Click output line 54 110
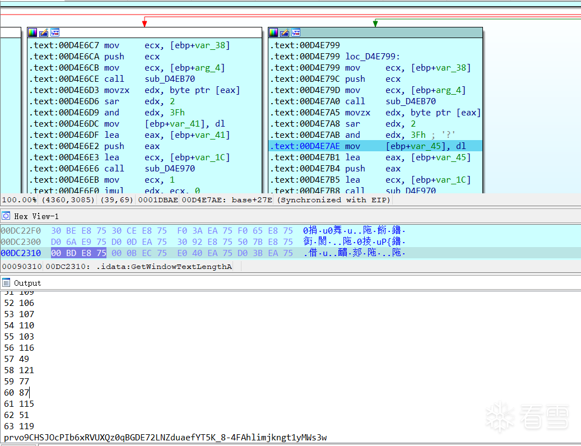581x446 pixels. [19, 325]
